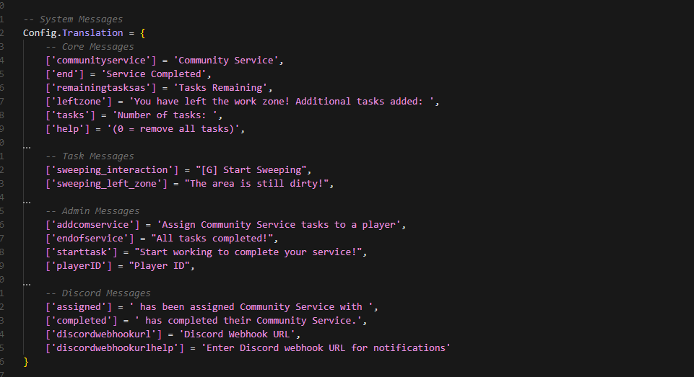This screenshot has height=377, width=694.
Task: Click the '-- Discord Messages' comment
Action: click(98, 293)
